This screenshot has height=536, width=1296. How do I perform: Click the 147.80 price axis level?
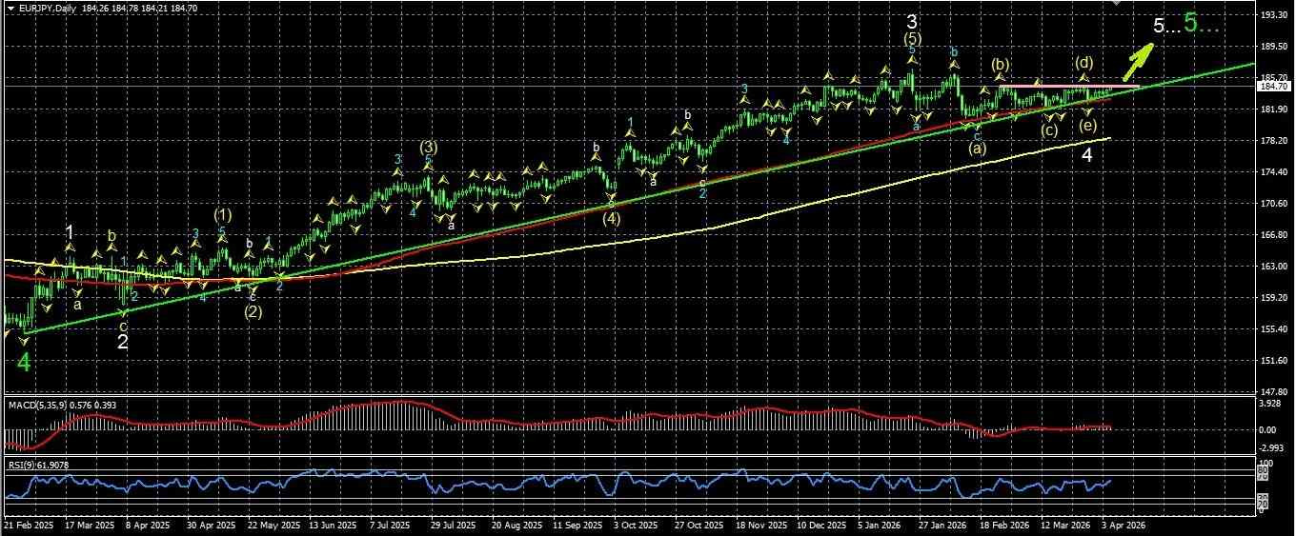coord(1275,391)
